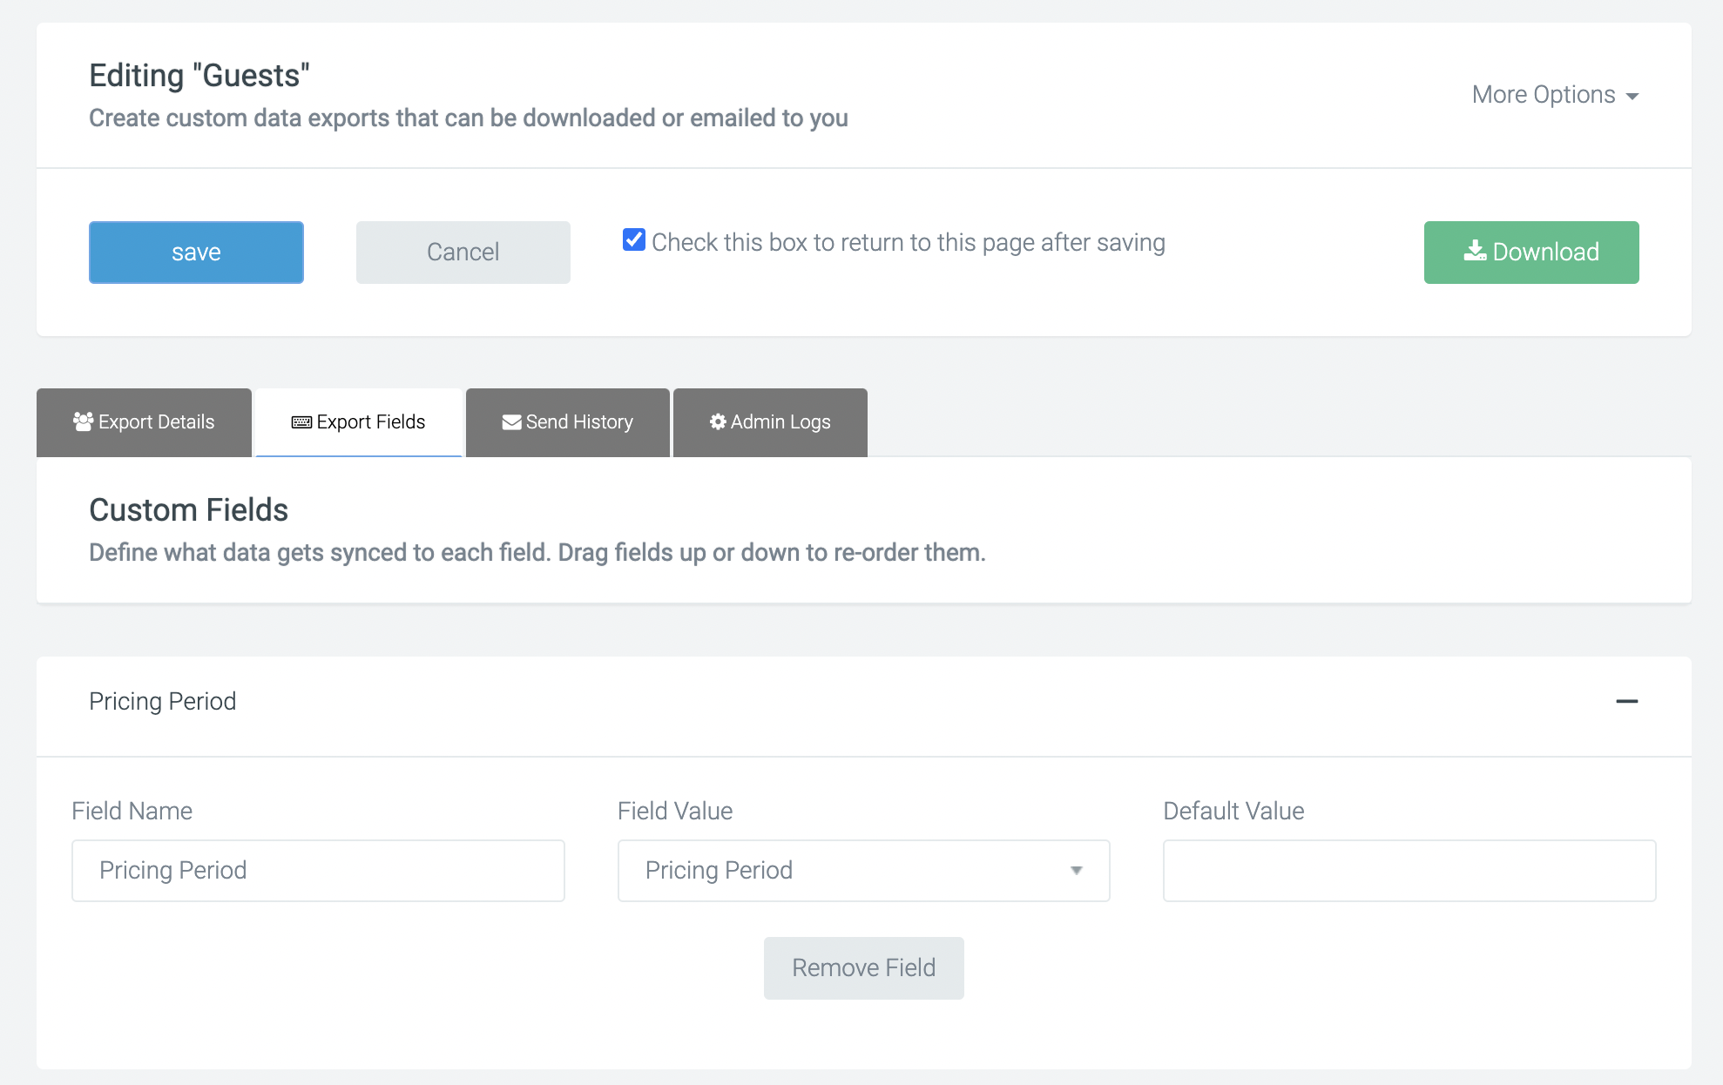Click the Remove Field button
The height and width of the screenshot is (1085, 1723).
863,968
